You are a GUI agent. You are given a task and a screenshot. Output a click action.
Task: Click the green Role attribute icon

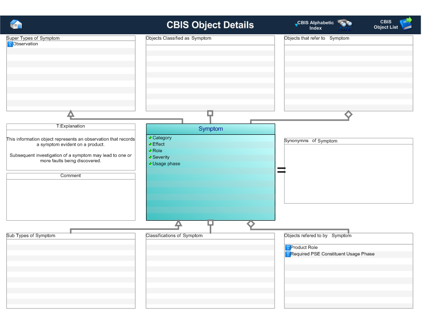click(x=150, y=150)
